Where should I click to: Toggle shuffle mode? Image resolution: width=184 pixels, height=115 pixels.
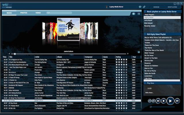pyautogui.click(x=153, y=101)
